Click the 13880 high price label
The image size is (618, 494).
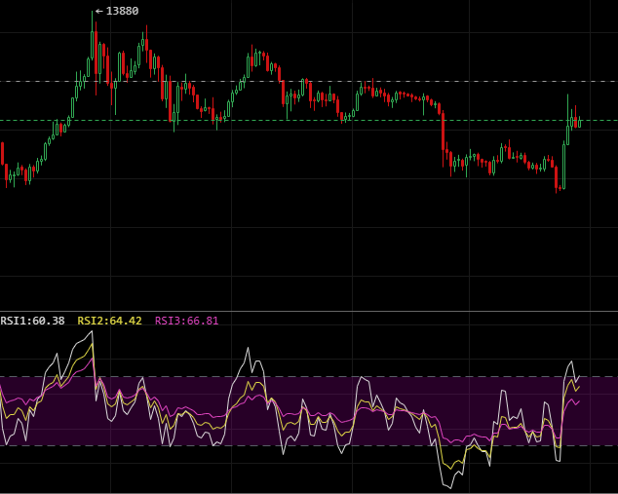[x=122, y=11]
